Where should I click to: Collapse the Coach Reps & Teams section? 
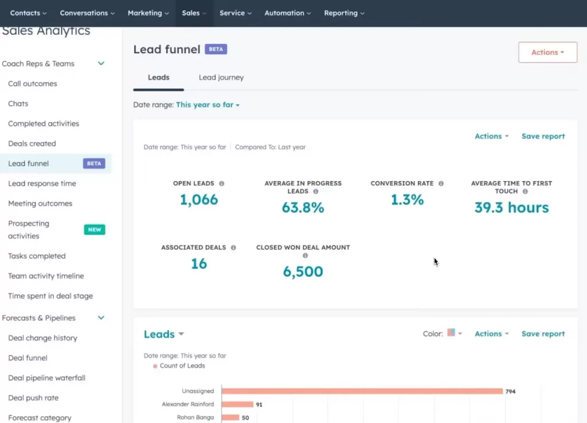click(101, 64)
